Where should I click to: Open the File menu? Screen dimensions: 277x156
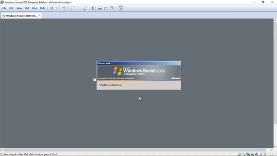click(4, 8)
